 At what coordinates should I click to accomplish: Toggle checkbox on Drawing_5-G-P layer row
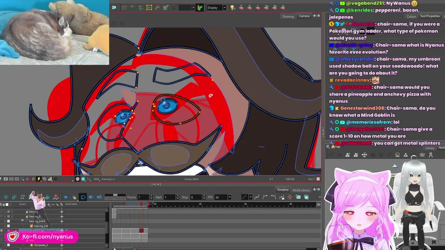coord(8,221)
